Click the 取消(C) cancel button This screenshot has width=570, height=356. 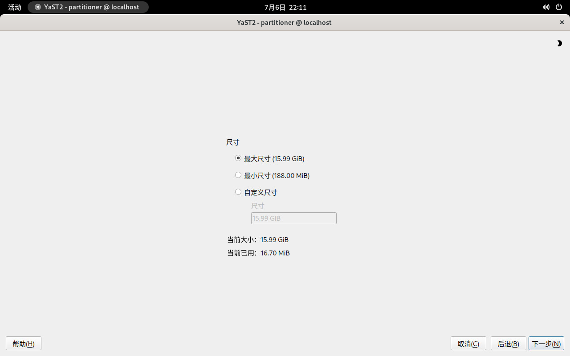468,344
